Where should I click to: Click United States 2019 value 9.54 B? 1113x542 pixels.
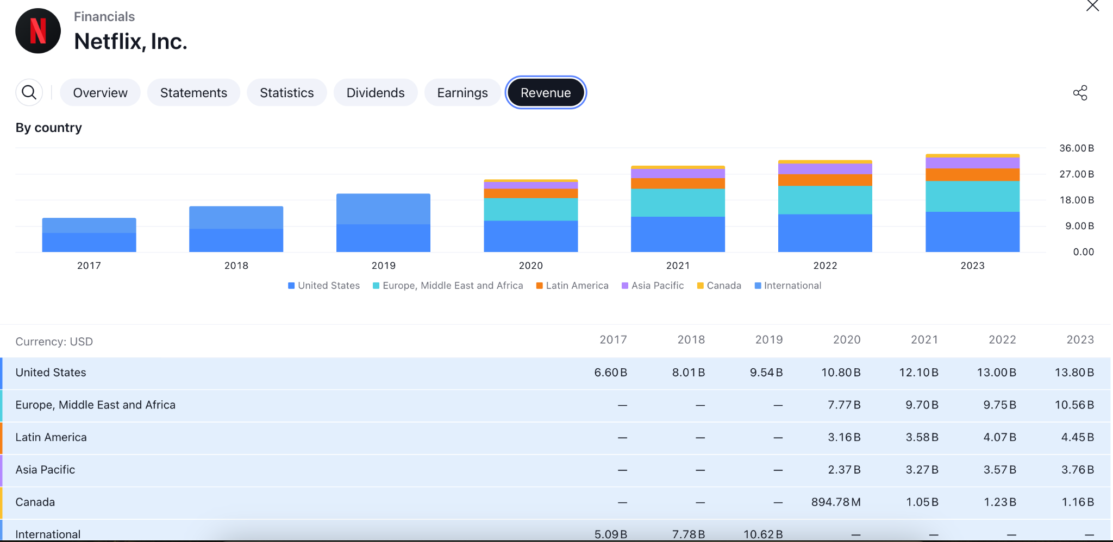click(x=766, y=373)
